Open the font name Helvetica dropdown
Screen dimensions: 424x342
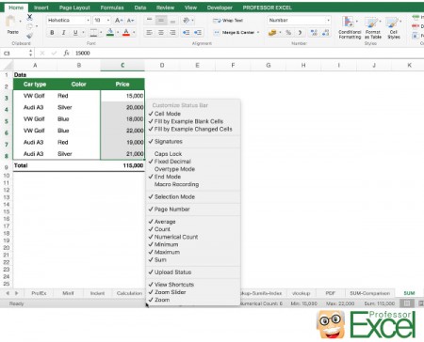(88, 21)
